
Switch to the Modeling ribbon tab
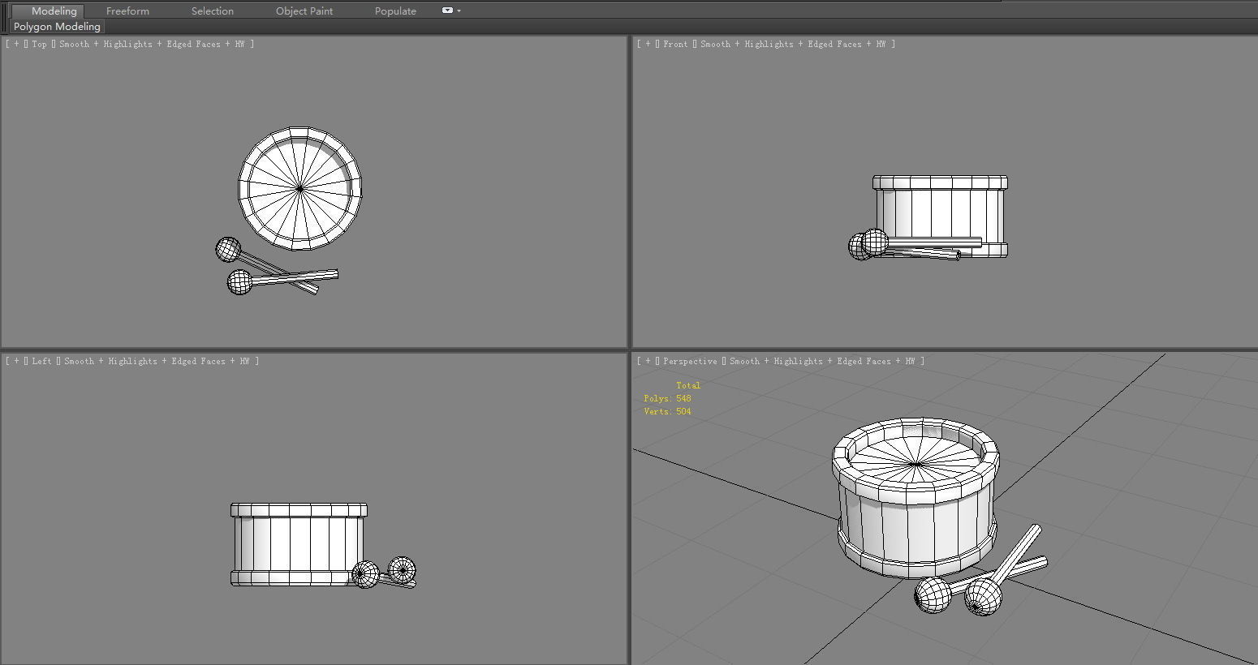click(x=54, y=11)
